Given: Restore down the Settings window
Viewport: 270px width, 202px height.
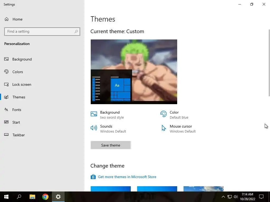Looking at the screenshot, I should [x=252, y=4].
